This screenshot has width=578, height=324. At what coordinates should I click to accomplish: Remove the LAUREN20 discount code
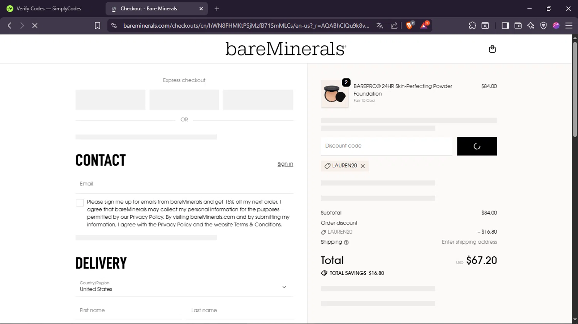363,166
